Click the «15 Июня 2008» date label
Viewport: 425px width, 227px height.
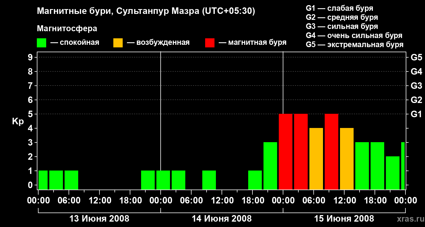[x=344, y=219]
